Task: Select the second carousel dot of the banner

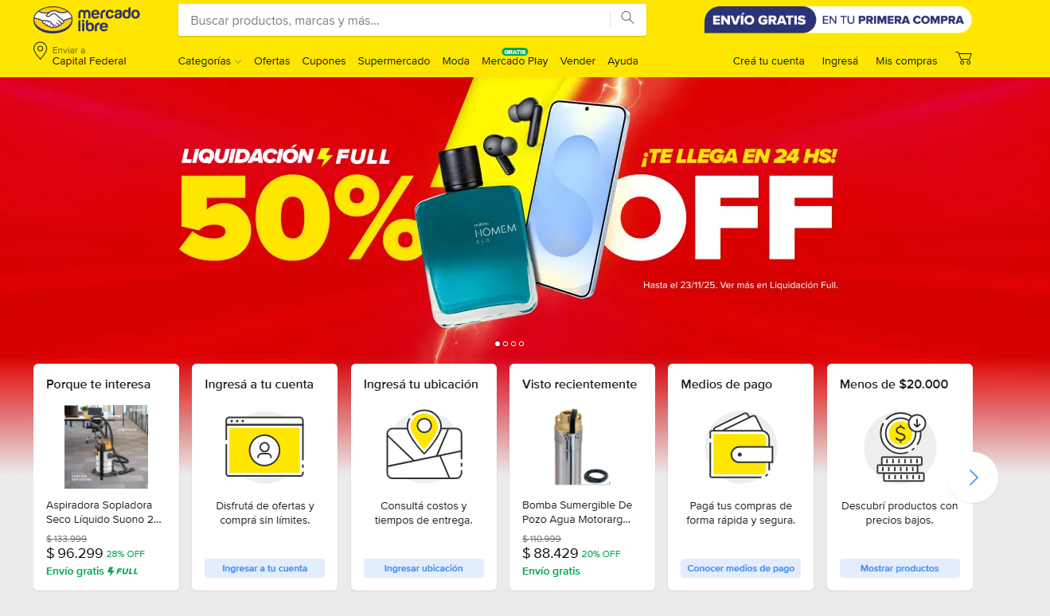Action: pos(505,344)
